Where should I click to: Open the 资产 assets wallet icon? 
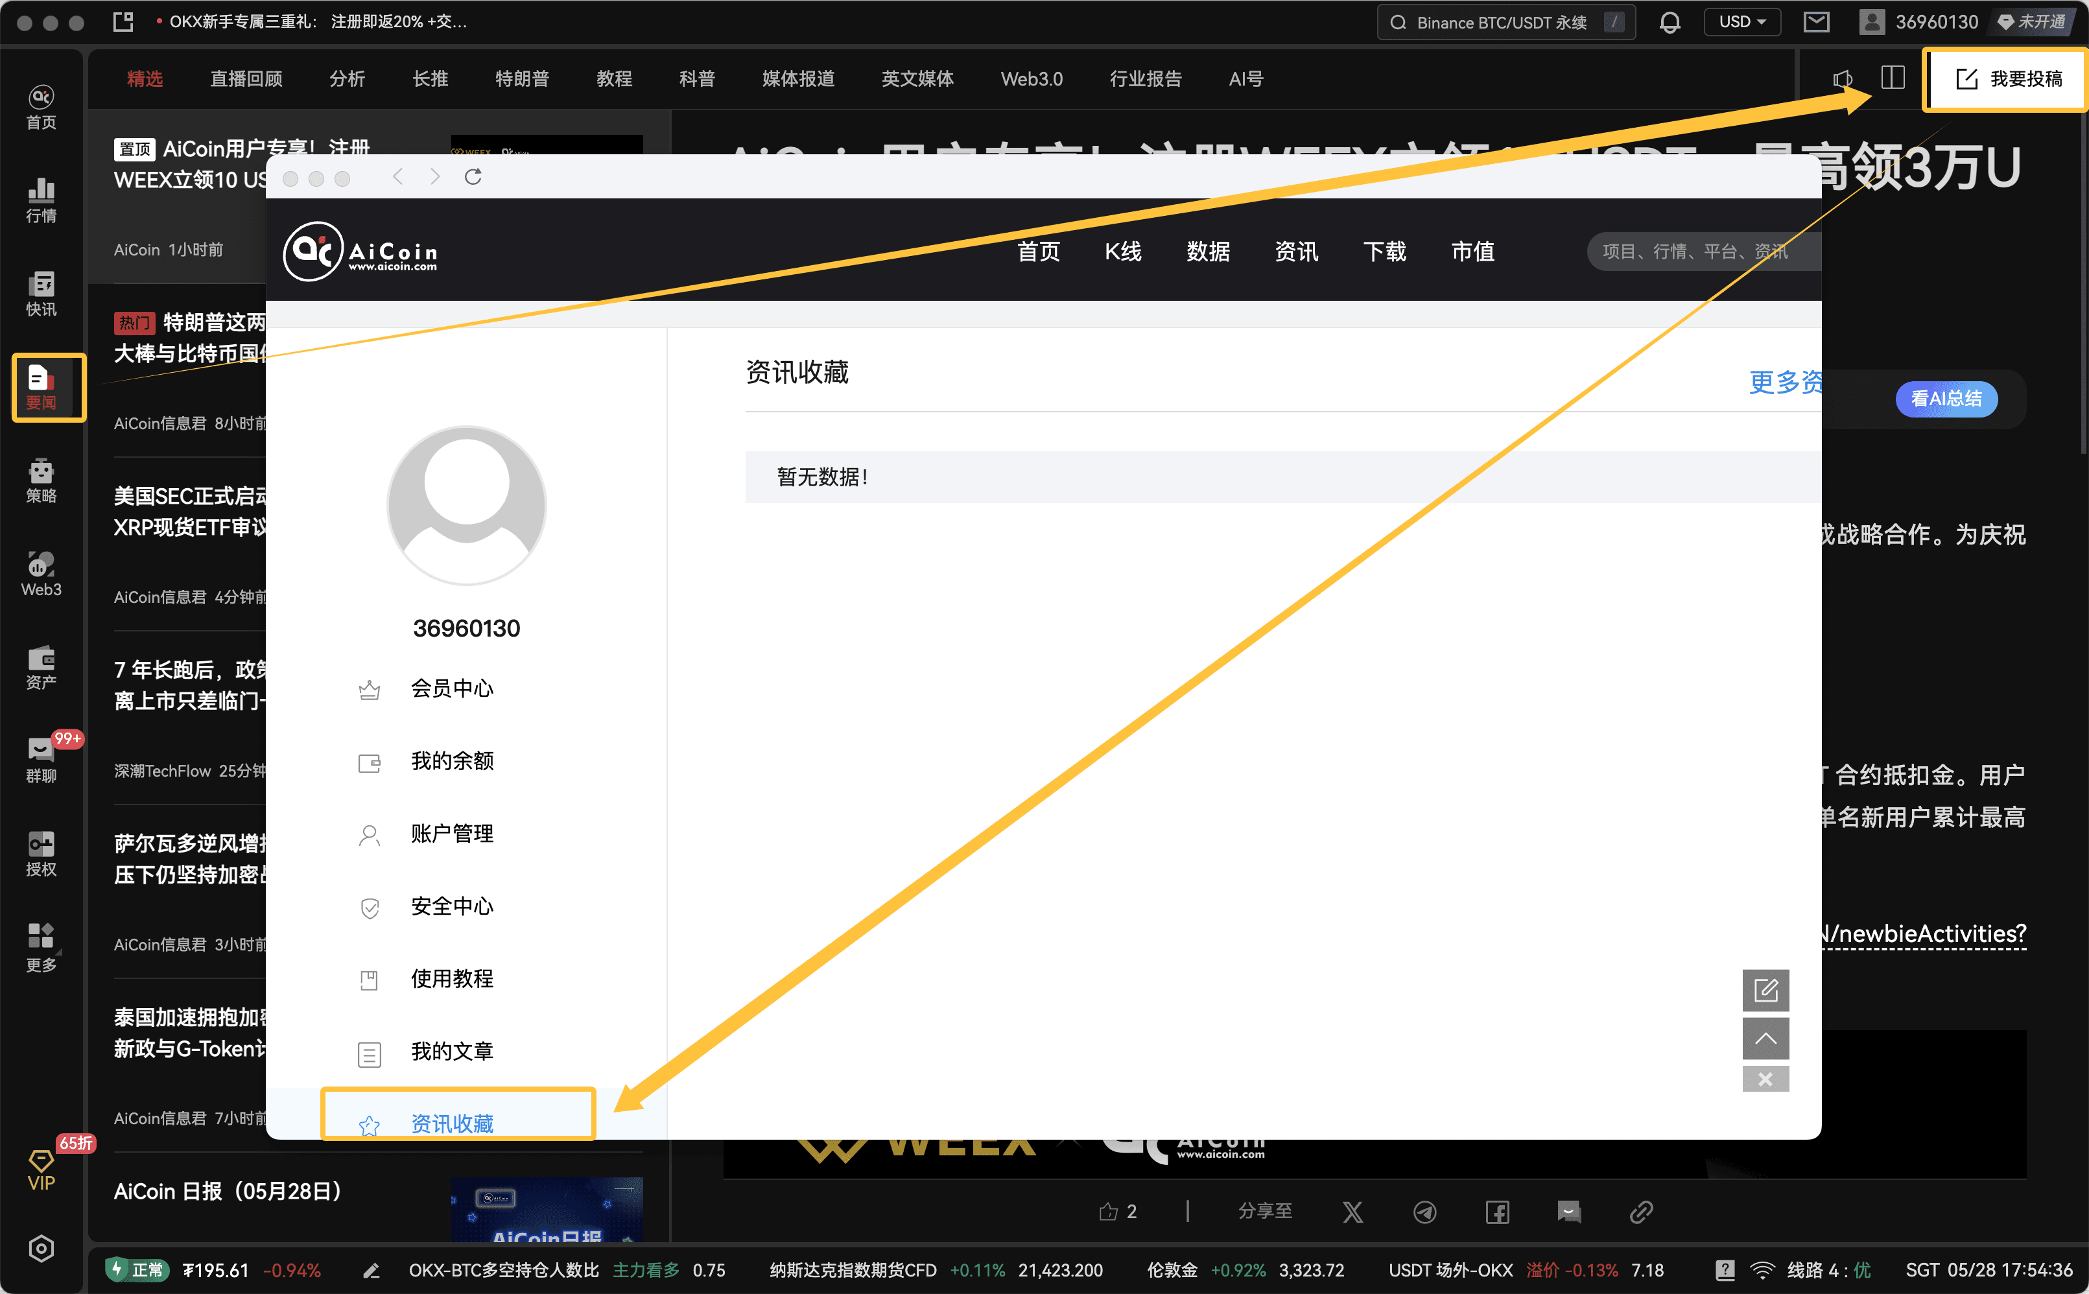[41, 666]
